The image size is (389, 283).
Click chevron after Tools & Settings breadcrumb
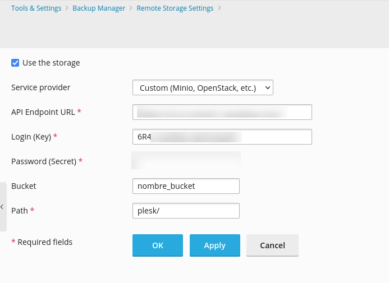pyautogui.click(x=67, y=8)
